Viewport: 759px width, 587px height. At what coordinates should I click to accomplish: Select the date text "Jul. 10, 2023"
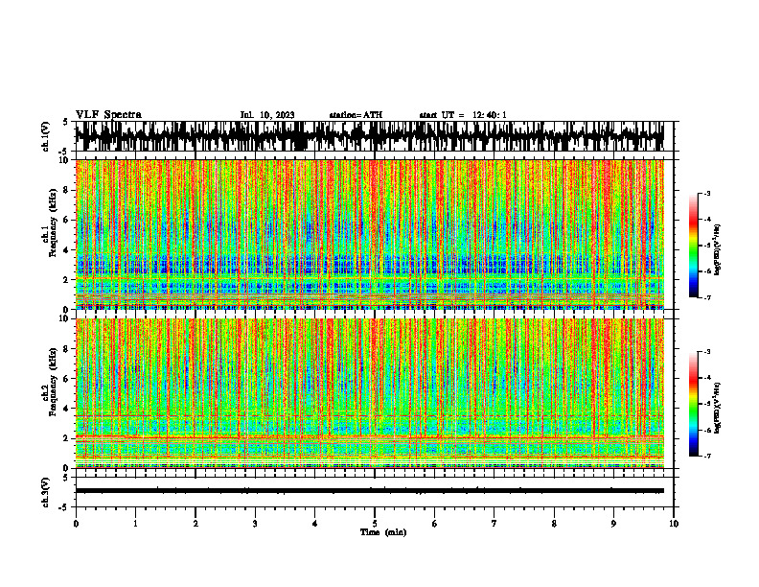267,115
